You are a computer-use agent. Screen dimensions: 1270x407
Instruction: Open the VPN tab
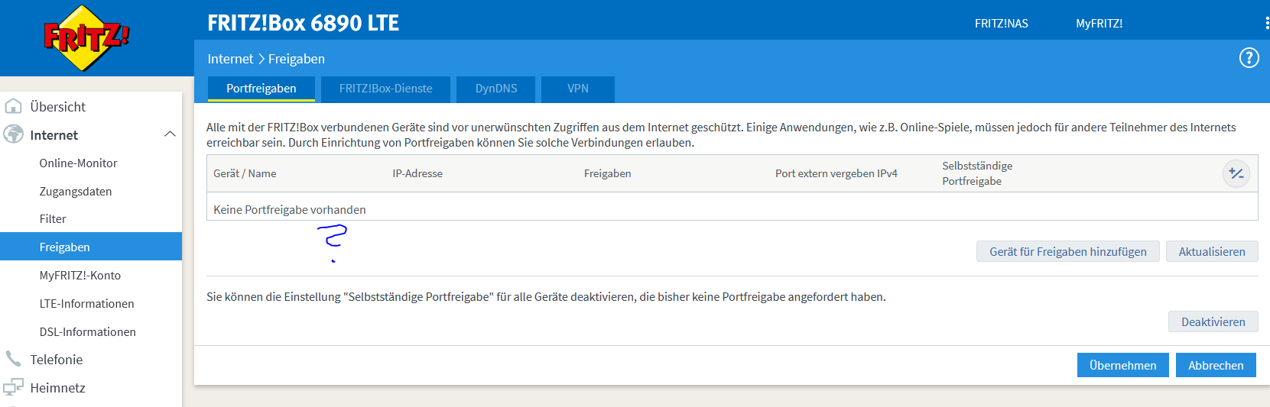(578, 89)
